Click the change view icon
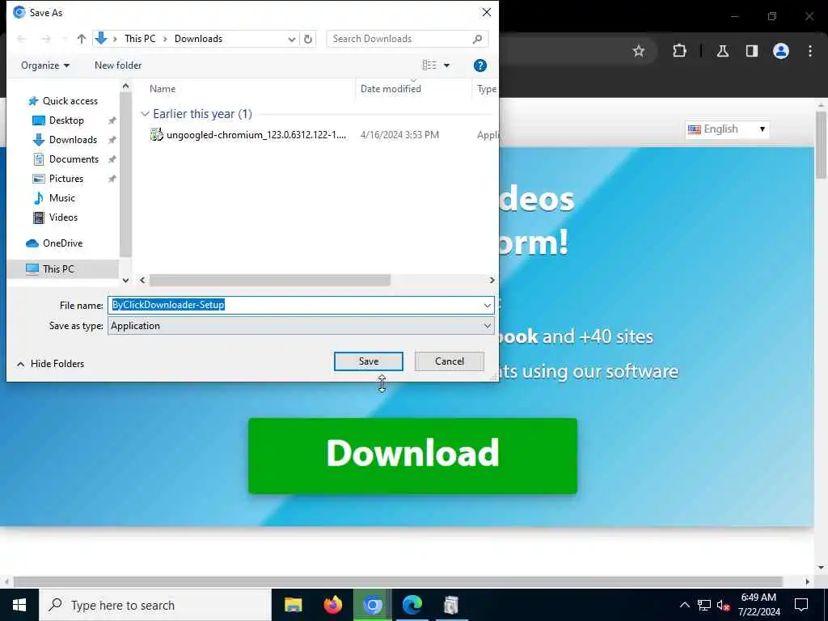828x621 pixels. tap(429, 65)
